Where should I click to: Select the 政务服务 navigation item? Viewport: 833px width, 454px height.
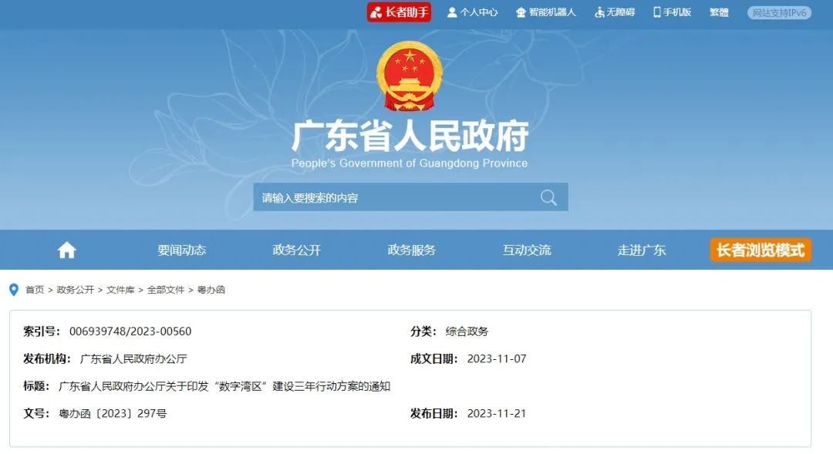coord(412,250)
